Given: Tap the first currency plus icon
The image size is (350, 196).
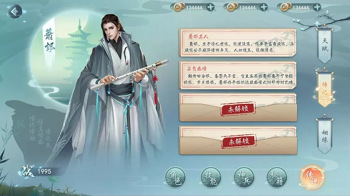Looking at the screenshot, I should pyautogui.click(x=211, y=7).
